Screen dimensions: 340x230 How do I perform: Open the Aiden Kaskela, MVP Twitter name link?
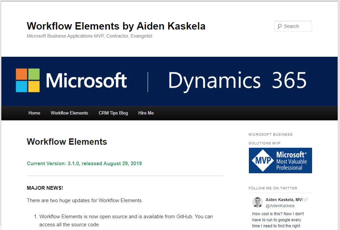click(x=284, y=200)
